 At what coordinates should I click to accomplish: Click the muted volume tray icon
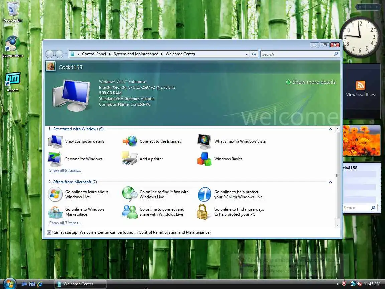[x=359, y=284]
